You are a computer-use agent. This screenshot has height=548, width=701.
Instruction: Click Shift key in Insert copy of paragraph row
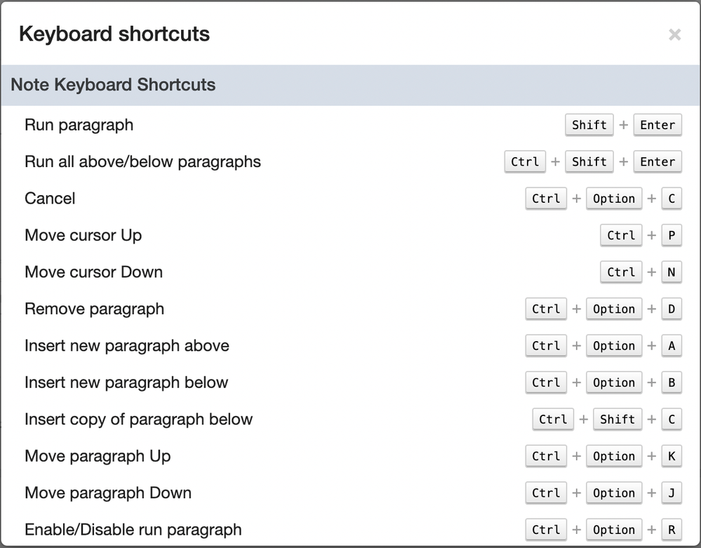tap(617, 420)
